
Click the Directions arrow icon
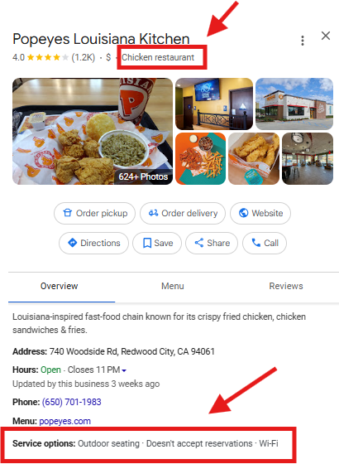point(73,243)
